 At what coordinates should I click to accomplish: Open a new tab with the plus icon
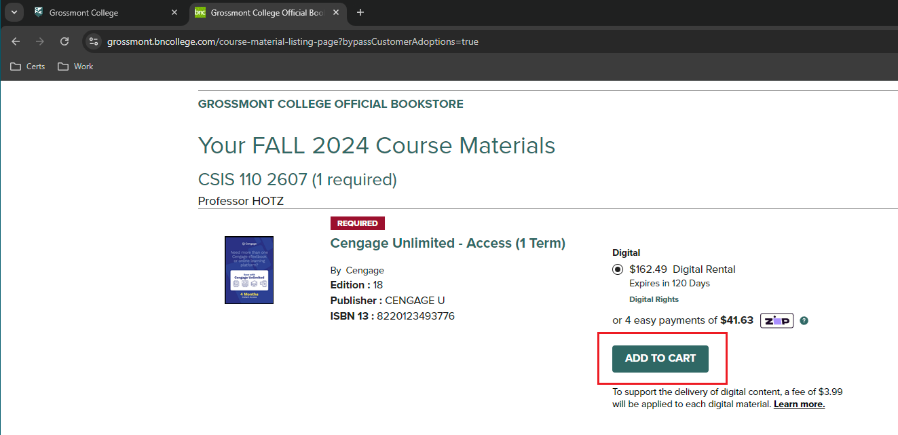(x=360, y=12)
